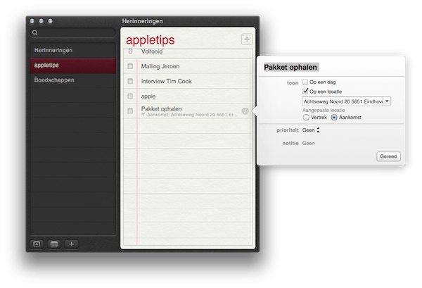The width and height of the screenshot is (422, 288).
Task: Select the Vertrek radio button
Action: [306, 118]
